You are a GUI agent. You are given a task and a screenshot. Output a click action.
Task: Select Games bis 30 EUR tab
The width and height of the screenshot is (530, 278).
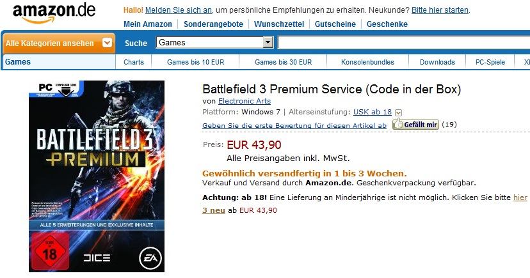click(x=284, y=62)
